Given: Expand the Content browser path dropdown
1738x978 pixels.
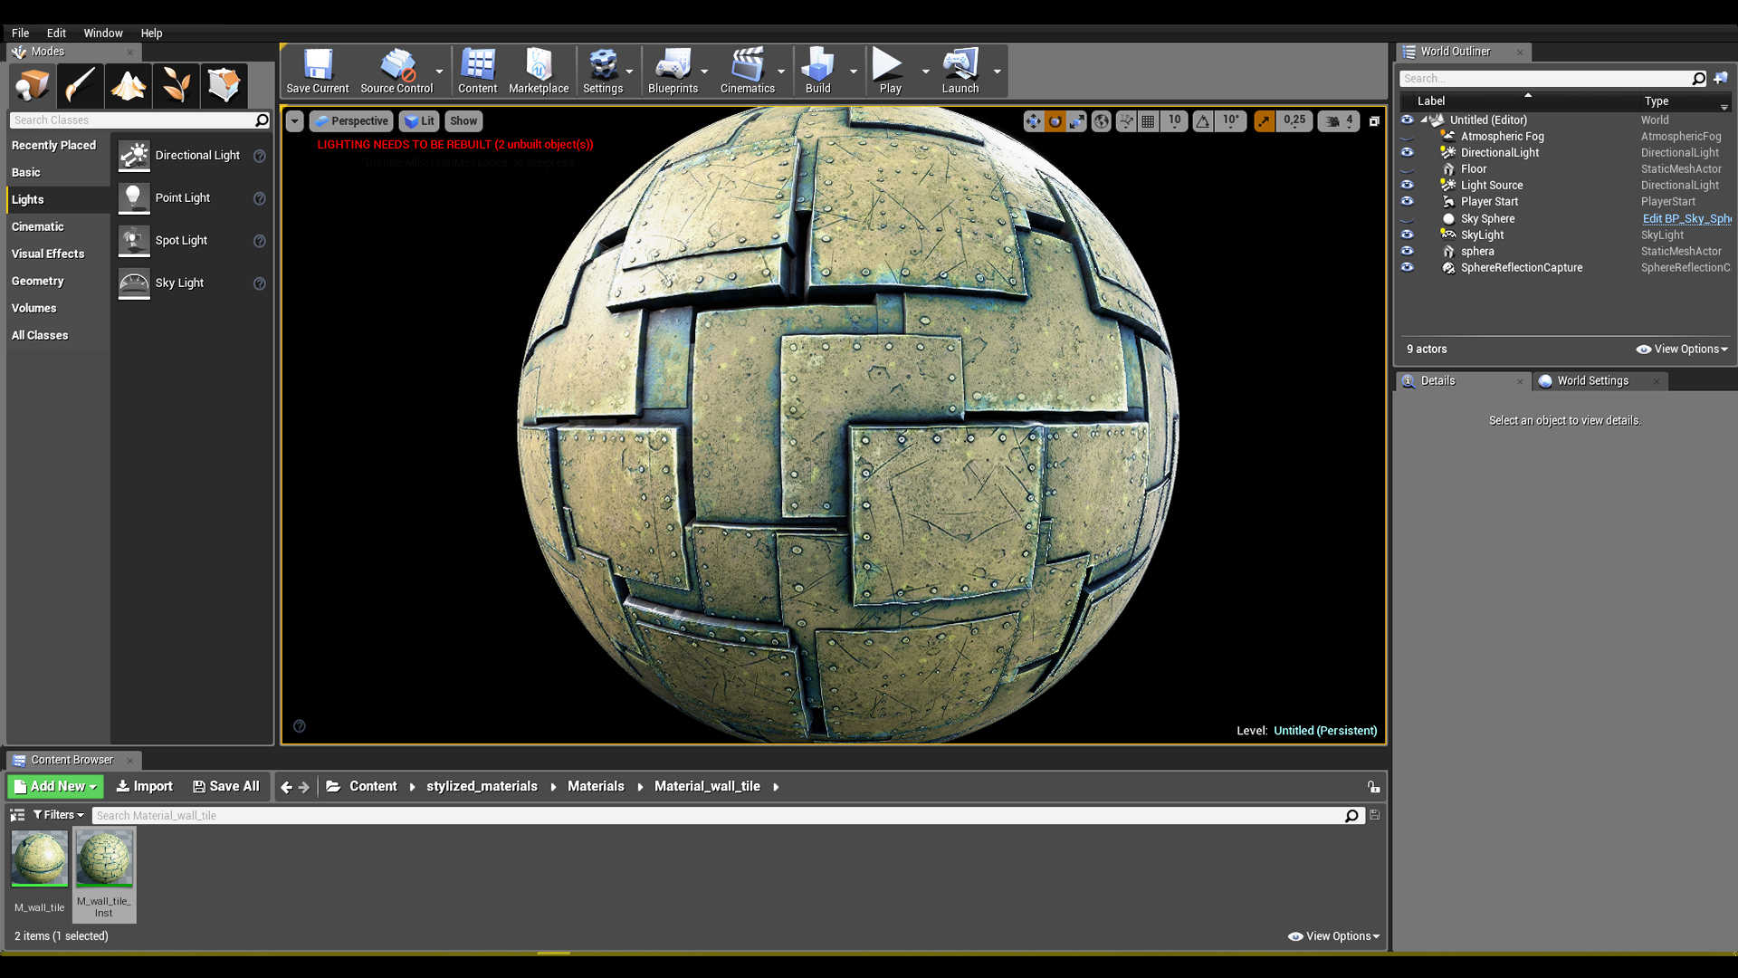Looking at the screenshot, I should coord(775,786).
